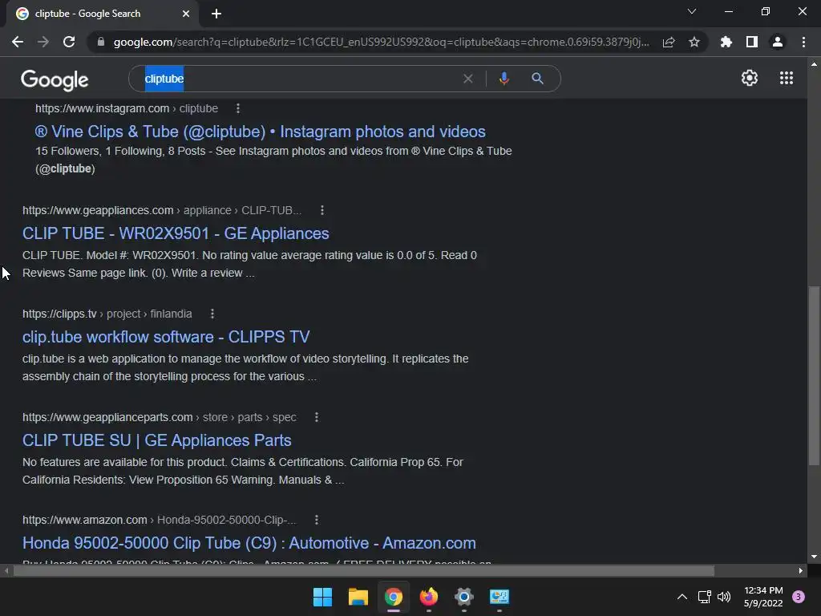
Task: Open the Chrome profile avatar
Action: (x=778, y=42)
